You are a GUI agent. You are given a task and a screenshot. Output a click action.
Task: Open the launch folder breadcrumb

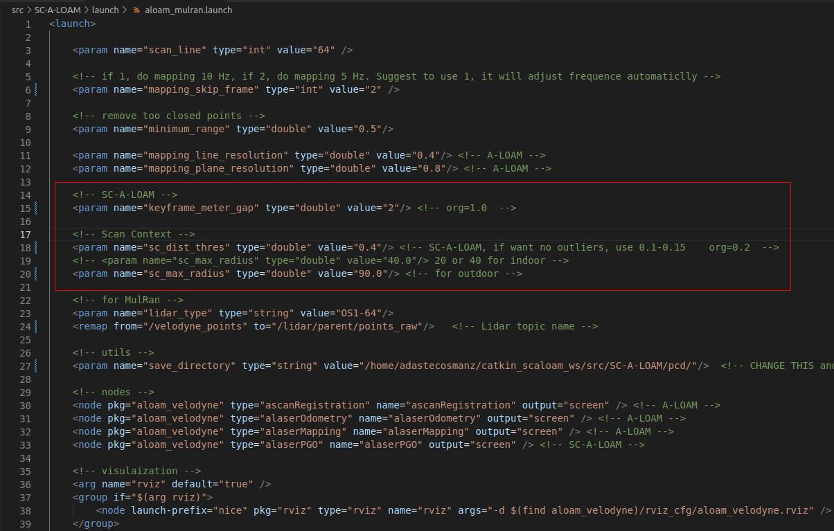pyautogui.click(x=107, y=10)
